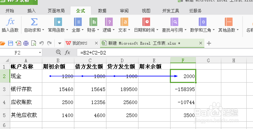Open Common Functions (常用函数) icon

58,22
